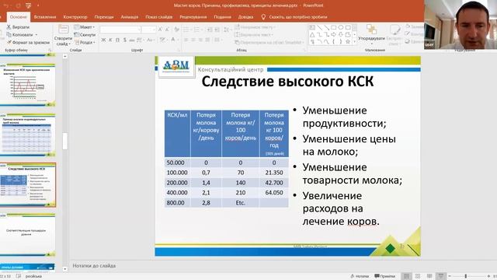Increase list indent level icon
The width and height of the screenshot is (497, 280).
pos(217,30)
